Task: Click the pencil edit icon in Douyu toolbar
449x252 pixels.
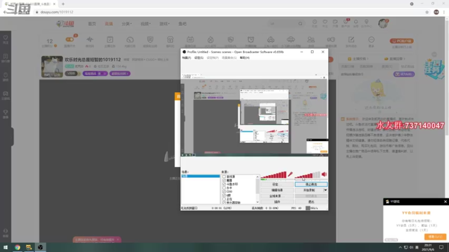Action: 351,39
